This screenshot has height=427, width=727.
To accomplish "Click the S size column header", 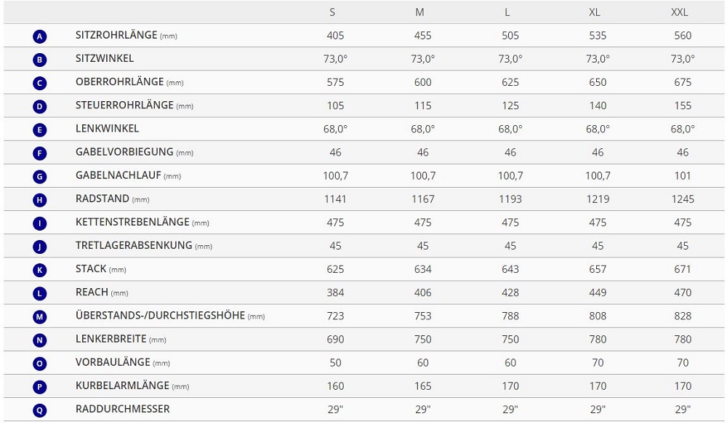I will click(333, 12).
